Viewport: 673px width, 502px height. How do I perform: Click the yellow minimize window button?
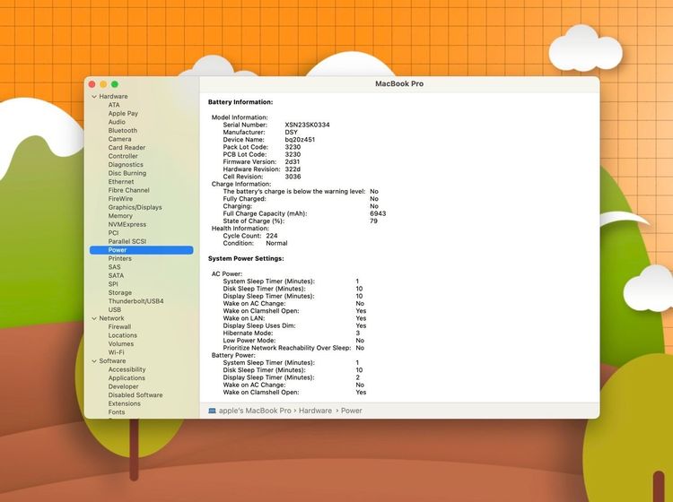(x=103, y=84)
